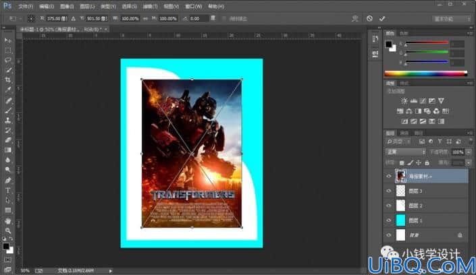Hide the 海报素材 smart object layer

[389, 176]
